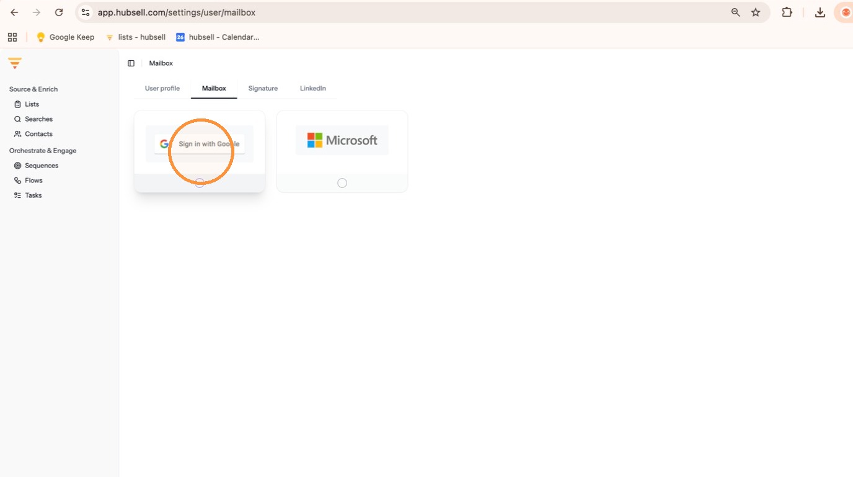Select the Mailbox tab
The width and height of the screenshot is (853, 477).
[214, 88]
